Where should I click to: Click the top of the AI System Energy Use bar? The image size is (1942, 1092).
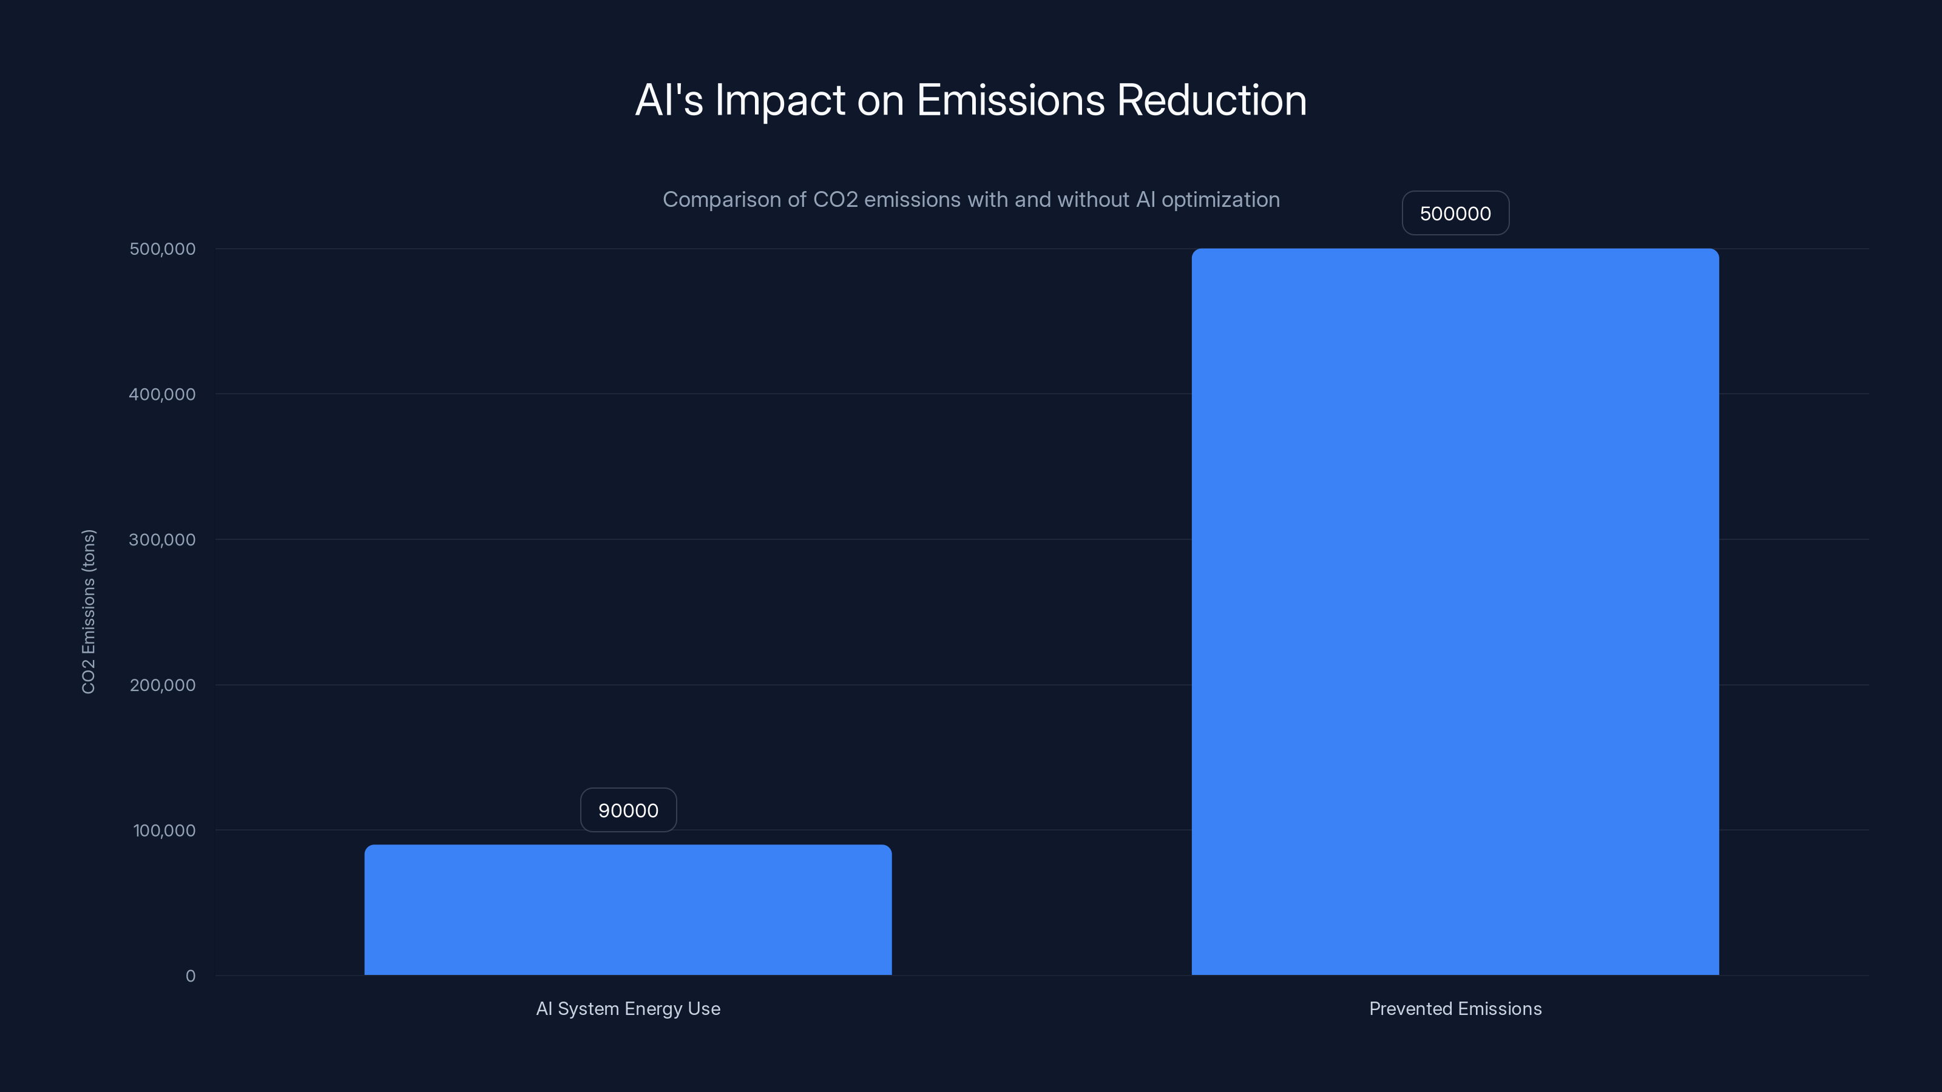pyautogui.click(x=628, y=850)
